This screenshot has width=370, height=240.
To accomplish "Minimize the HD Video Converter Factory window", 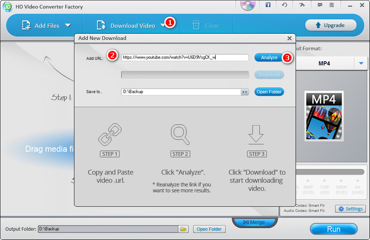I will point(350,5).
